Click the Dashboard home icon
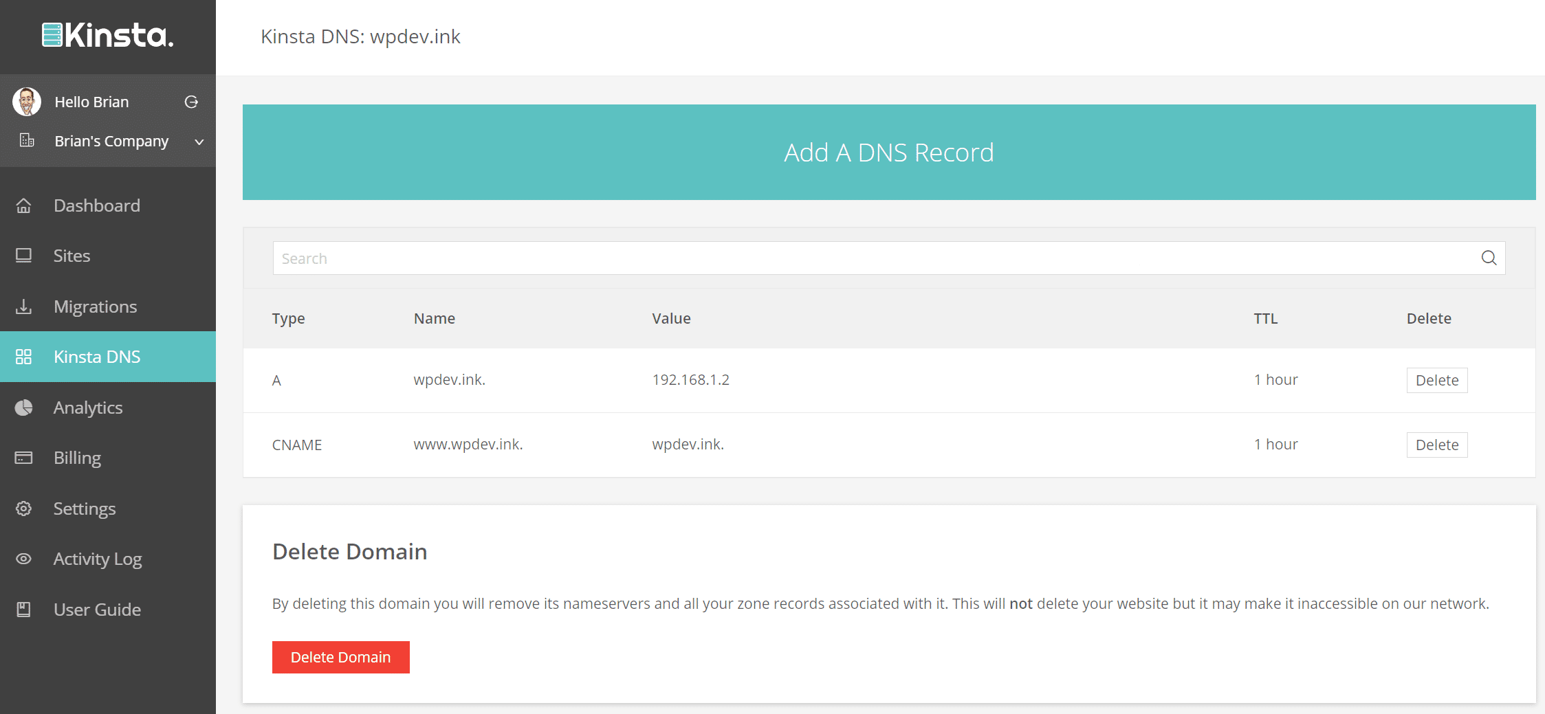The height and width of the screenshot is (714, 1545). 23,205
